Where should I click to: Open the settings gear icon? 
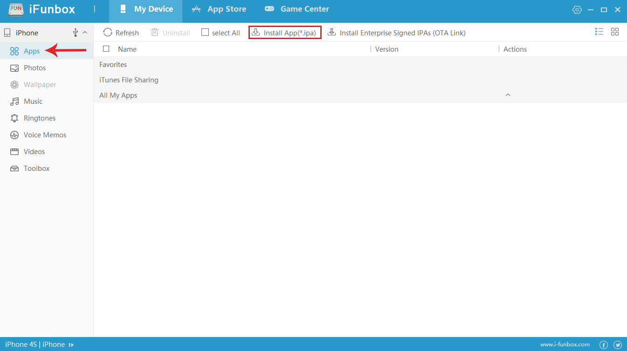[x=577, y=10]
